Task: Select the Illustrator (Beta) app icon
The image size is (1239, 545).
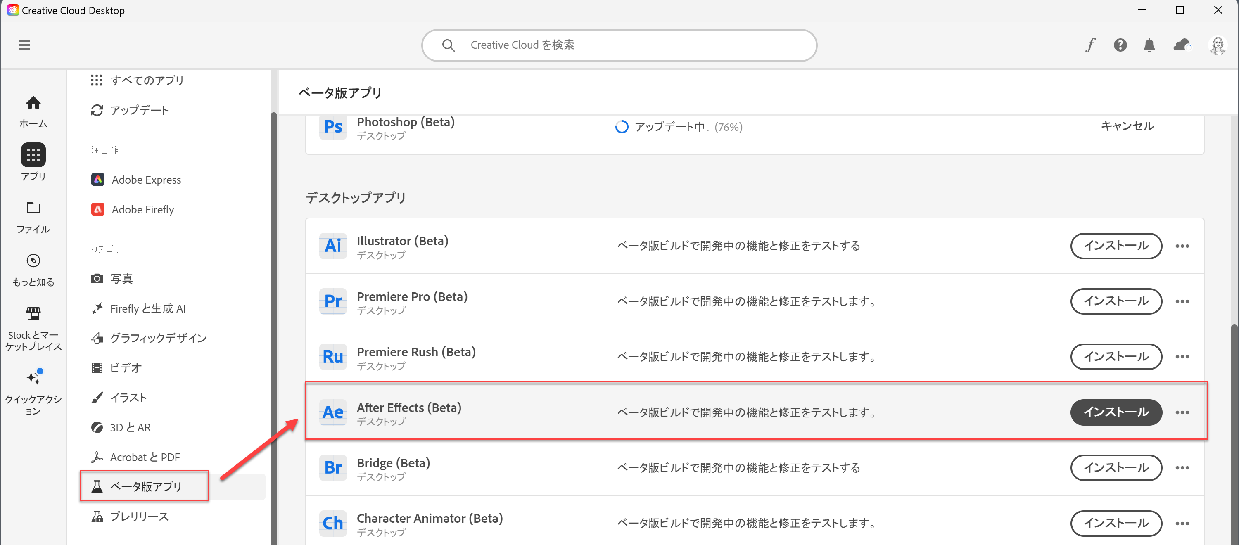Action: [x=333, y=246]
